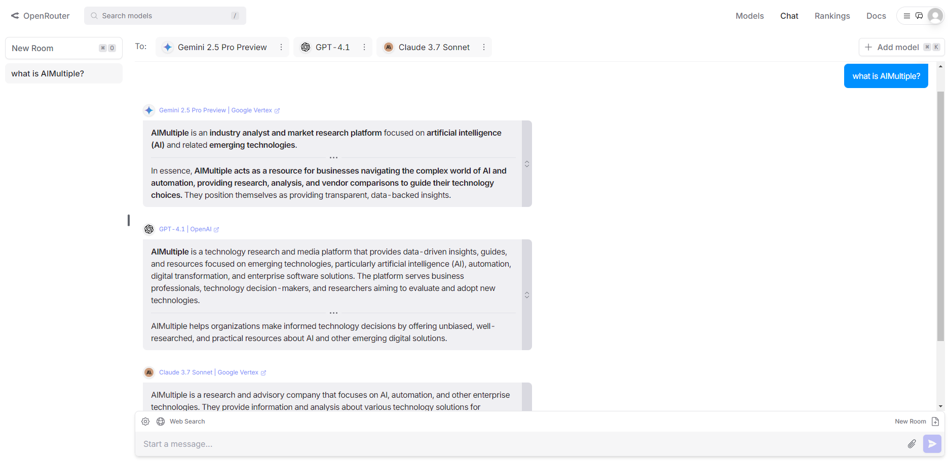Click Add model button
Viewport: 948px width, 464px height.
point(901,47)
